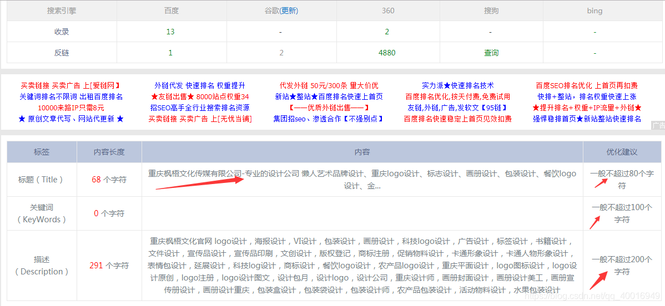Open ad 10000来路IP只需8元
The image size is (665, 306).
click(x=71, y=108)
